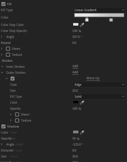
Task: Pick fill color stop with eyedropper
Action: [82, 25]
